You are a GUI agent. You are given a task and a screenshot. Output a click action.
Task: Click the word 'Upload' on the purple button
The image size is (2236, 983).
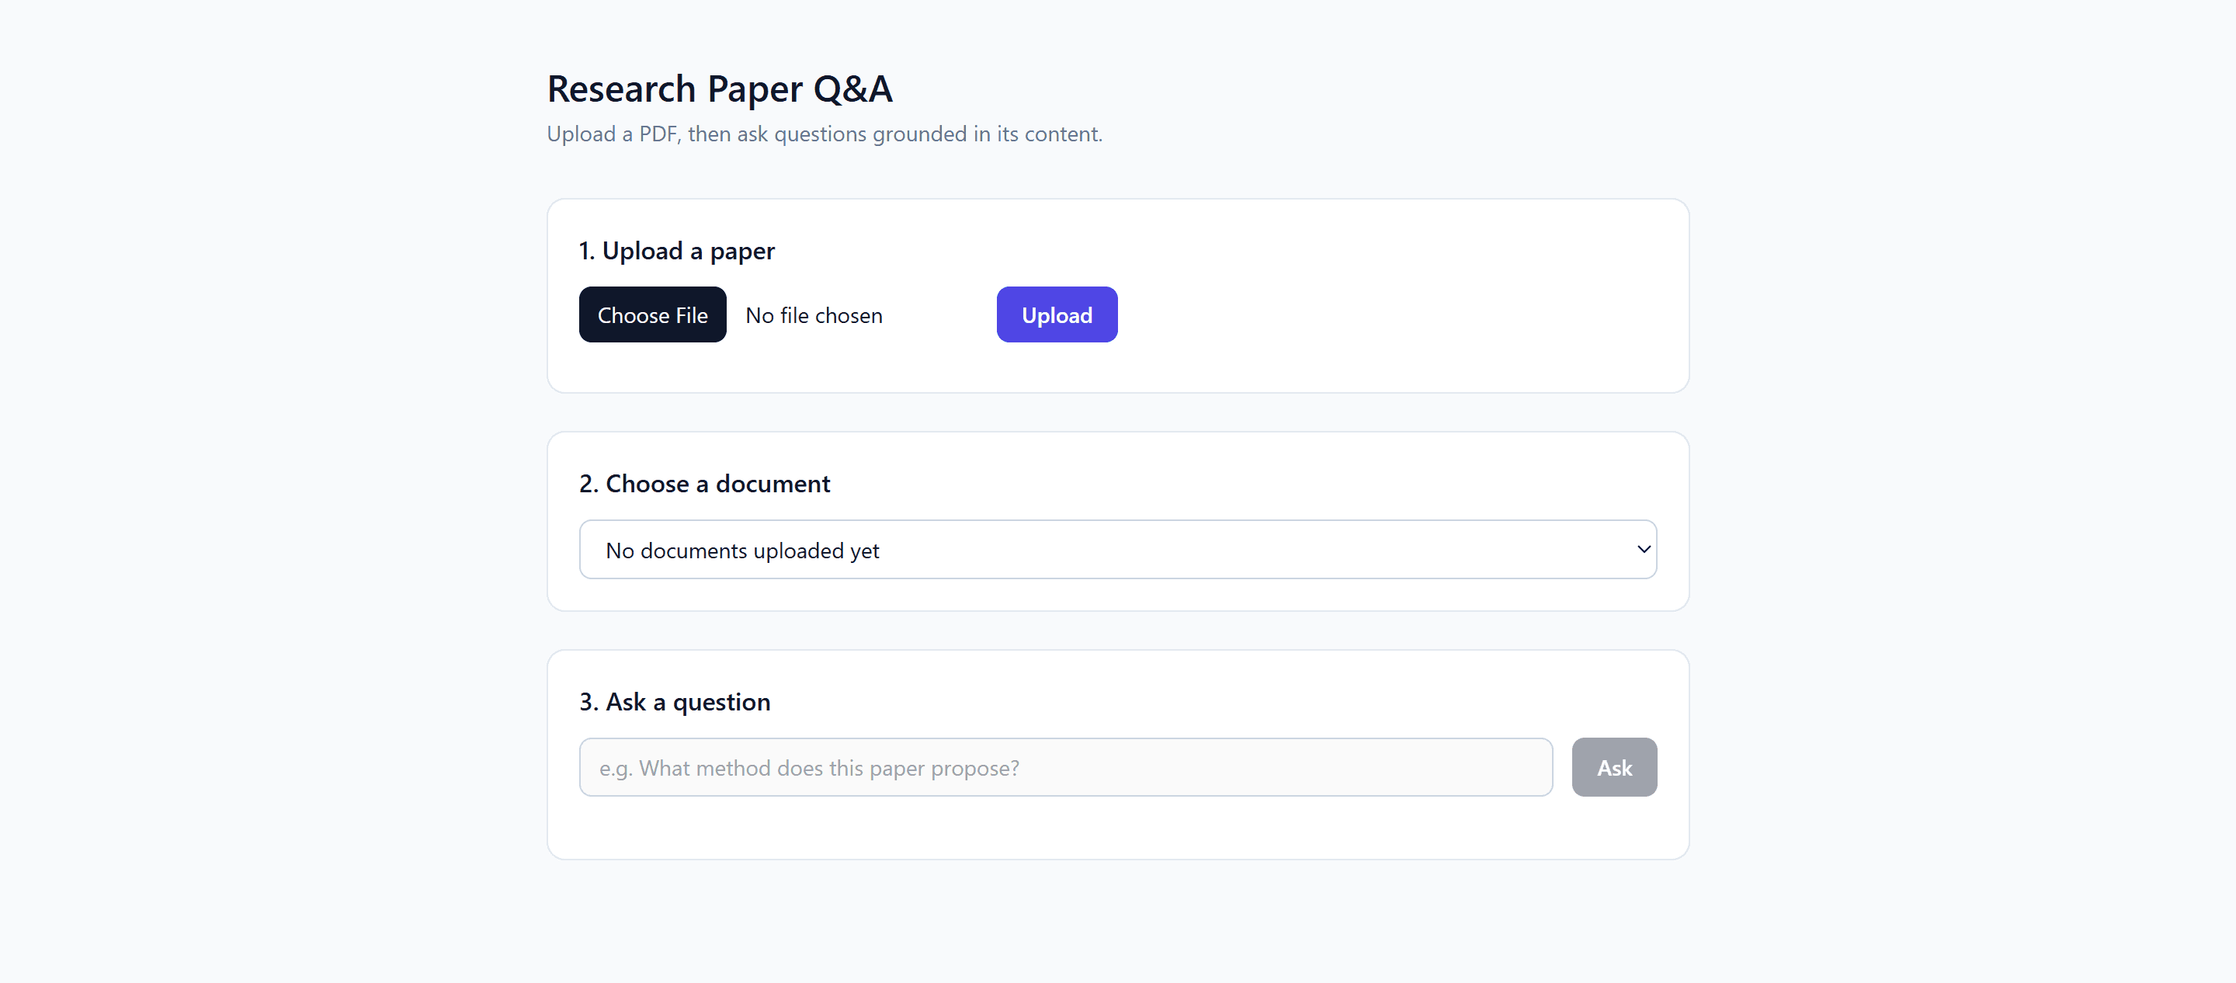tap(1057, 315)
